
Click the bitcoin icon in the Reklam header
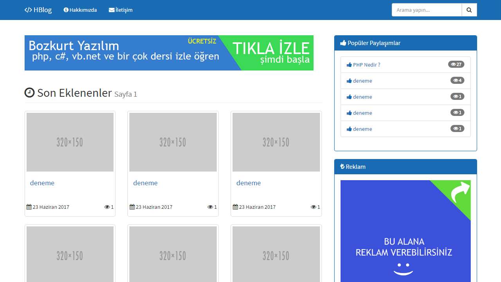pyautogui.click(x=342, y=166)
